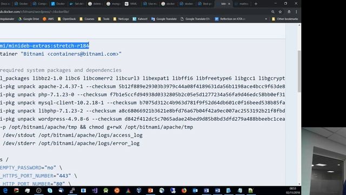Open the Other bookmarks folder
Image resolution: width=346 pixels, height=195 pixels.
click(285, 19)
